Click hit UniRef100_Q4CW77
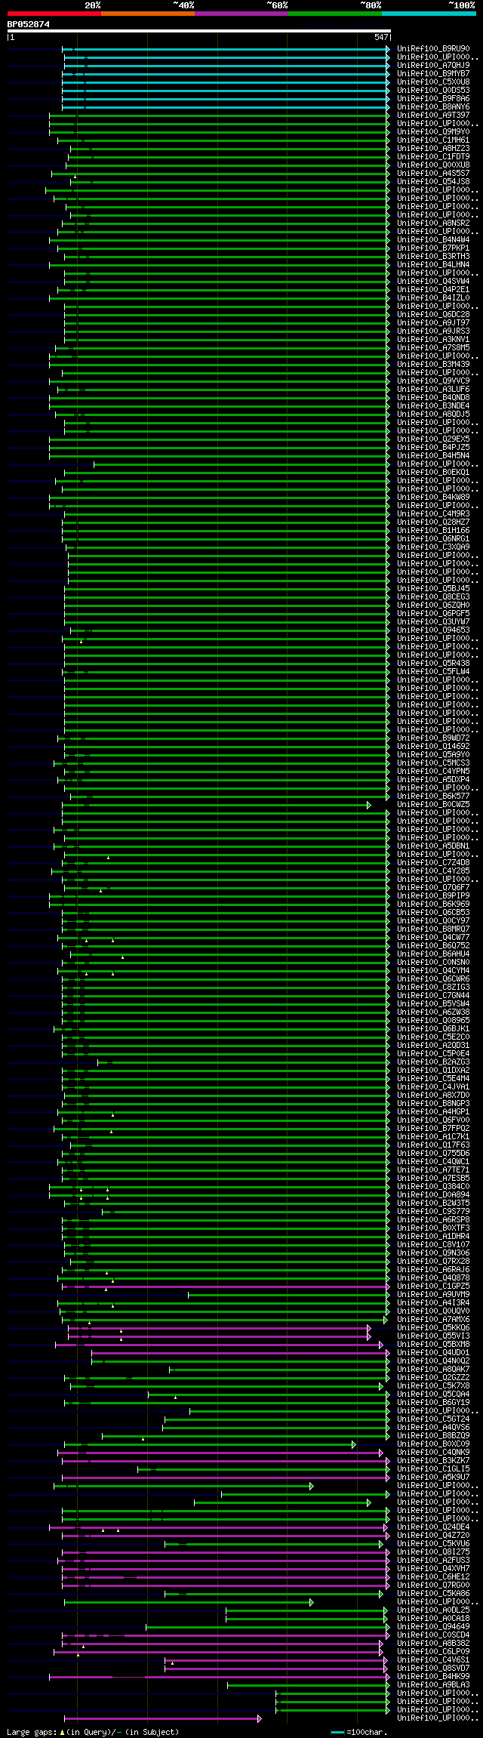483x1738 pixels. 433,938
